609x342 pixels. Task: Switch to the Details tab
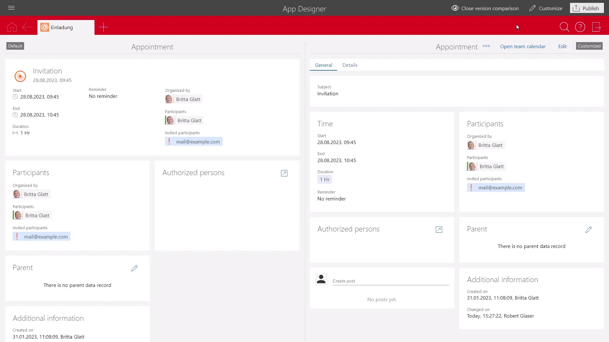pos(350,65)
